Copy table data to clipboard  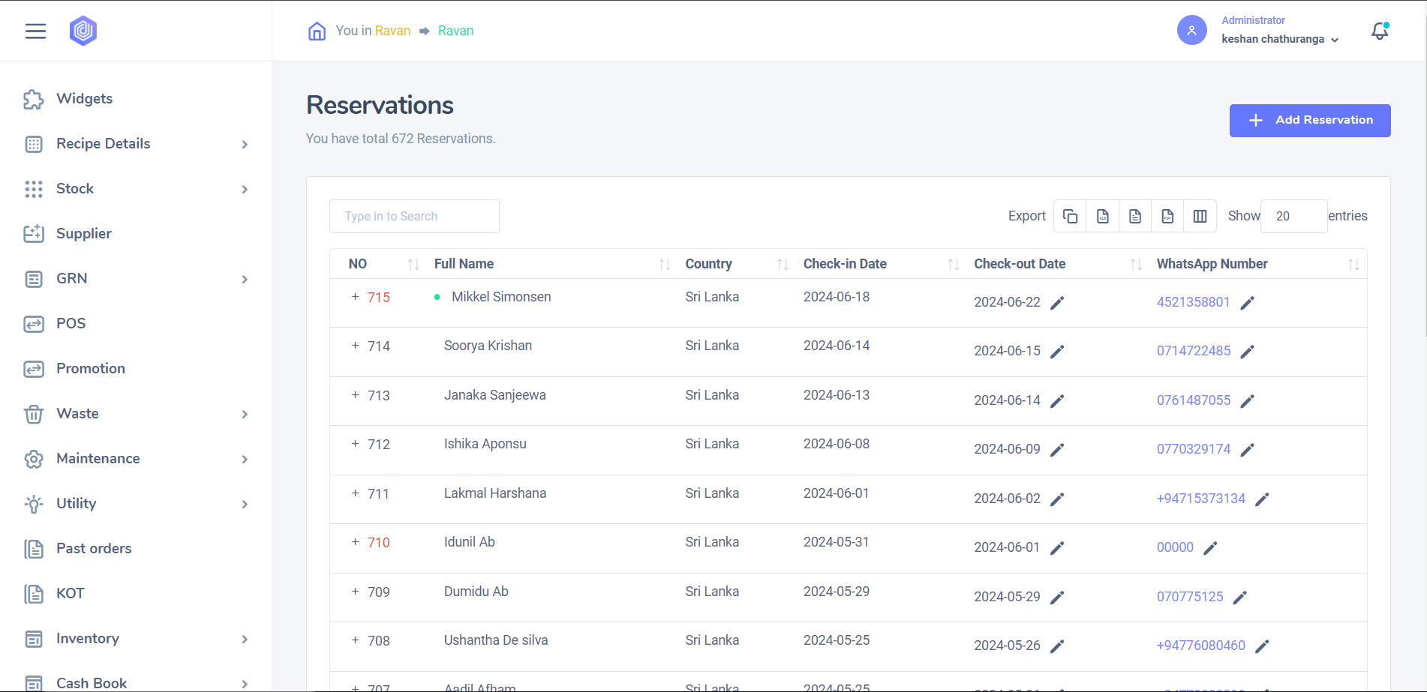click(x=1071, y=216)
